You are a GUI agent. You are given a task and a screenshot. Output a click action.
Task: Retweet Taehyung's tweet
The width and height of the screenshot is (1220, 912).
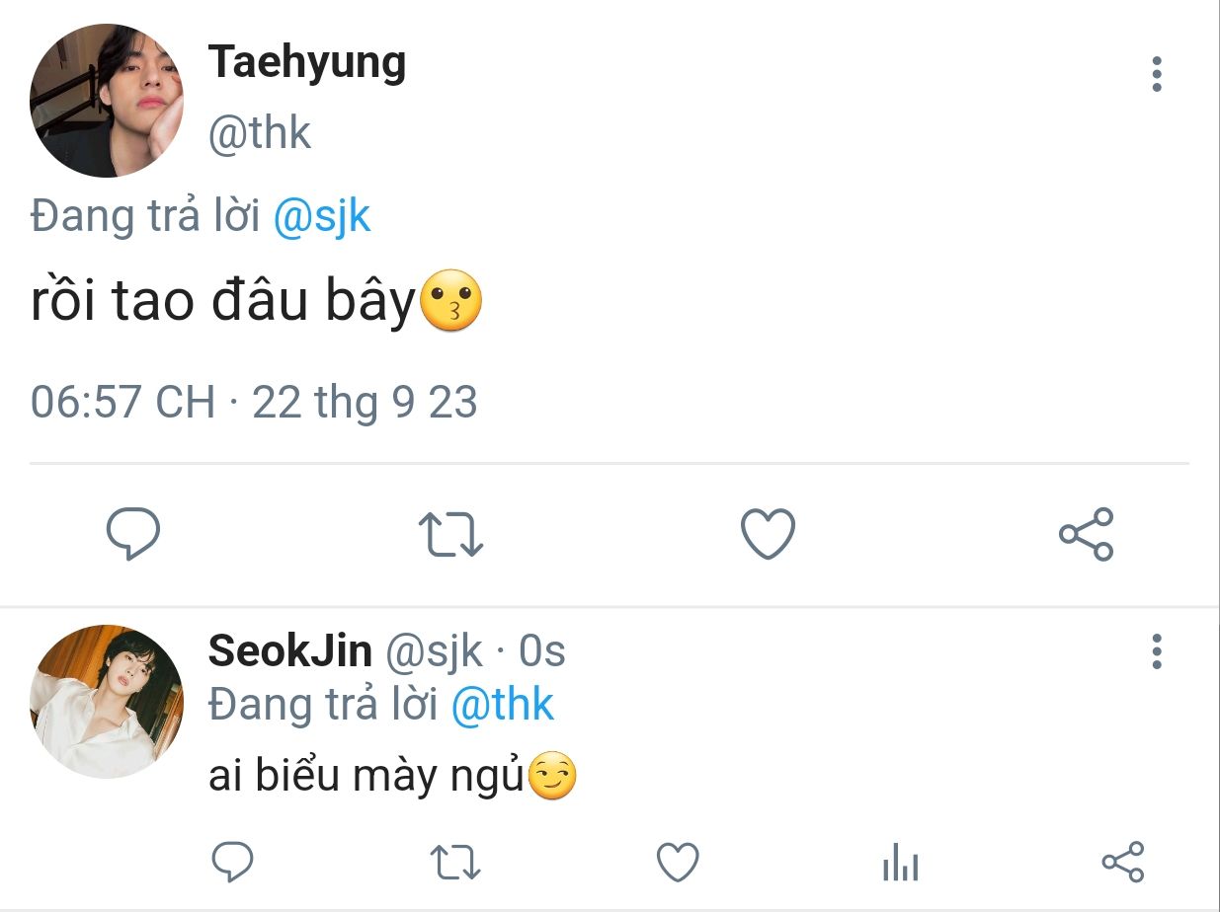point(450,534)
